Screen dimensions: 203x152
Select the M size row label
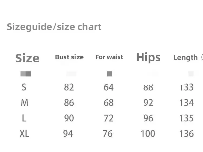pos(24,103)
